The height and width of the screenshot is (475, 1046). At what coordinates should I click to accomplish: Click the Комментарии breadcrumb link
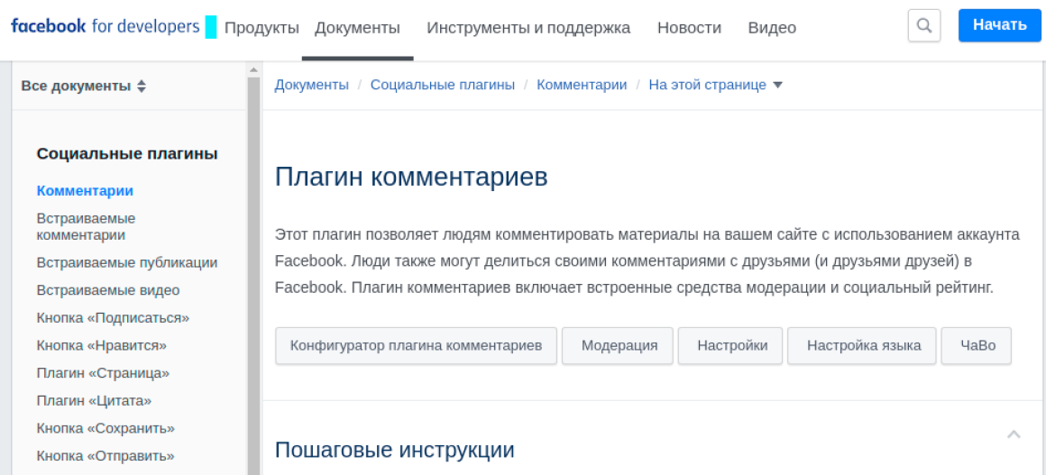click(x=582, y=85)
